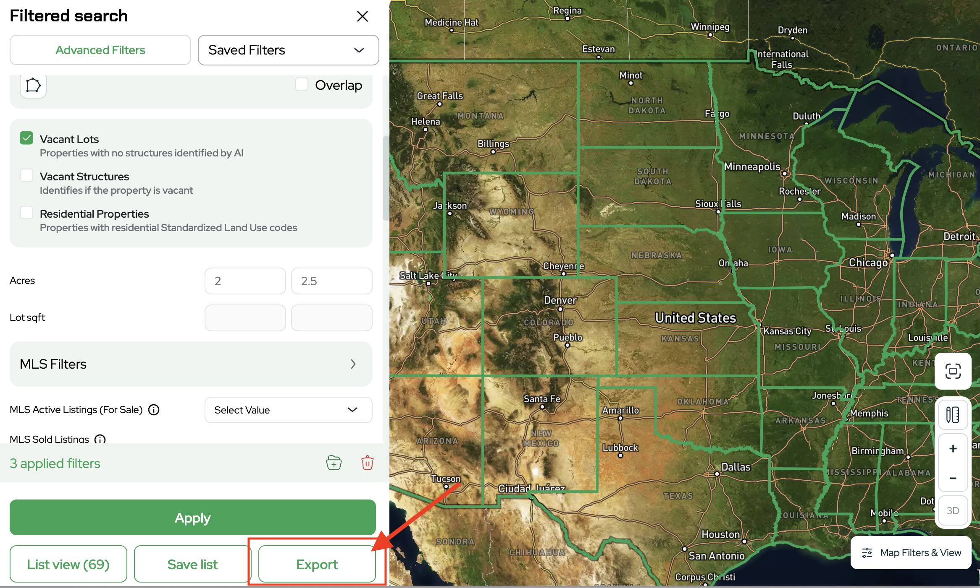Click the Chicago label on the map
This screenshot has height=588, width=980.
pos(868,263)
